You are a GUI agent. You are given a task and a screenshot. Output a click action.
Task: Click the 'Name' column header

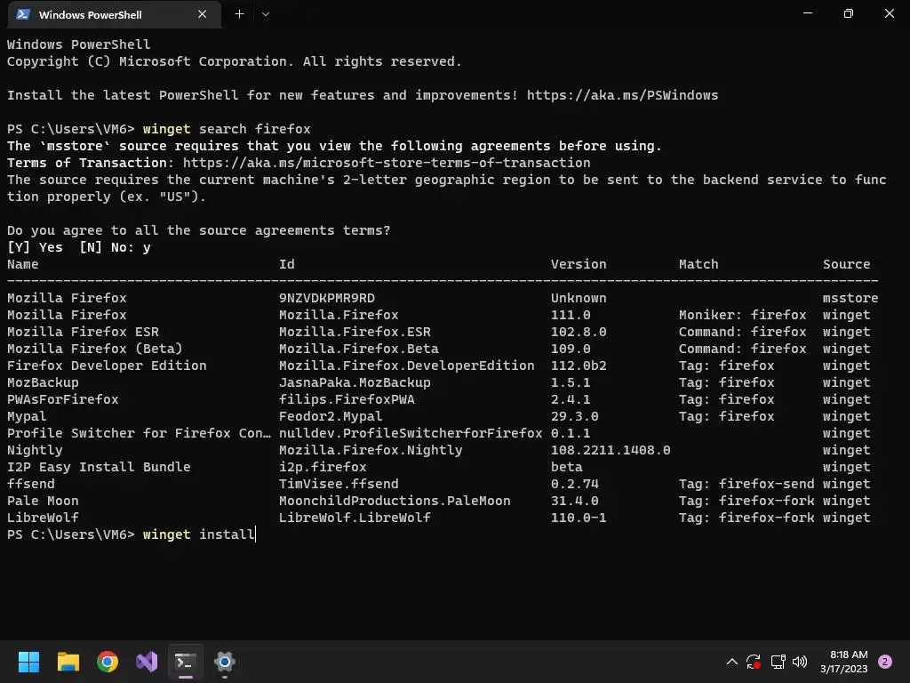(x=22, y=264)
